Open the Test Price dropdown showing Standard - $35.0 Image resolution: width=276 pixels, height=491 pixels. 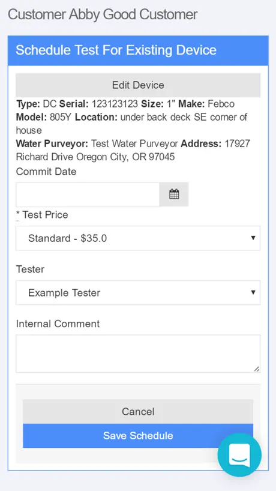138,238
